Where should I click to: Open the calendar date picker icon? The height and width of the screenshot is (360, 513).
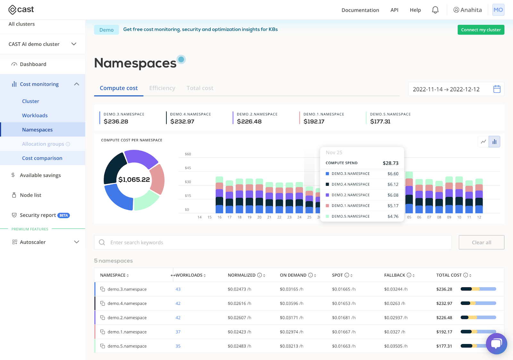pyautogui.click(x=497, y=89)
